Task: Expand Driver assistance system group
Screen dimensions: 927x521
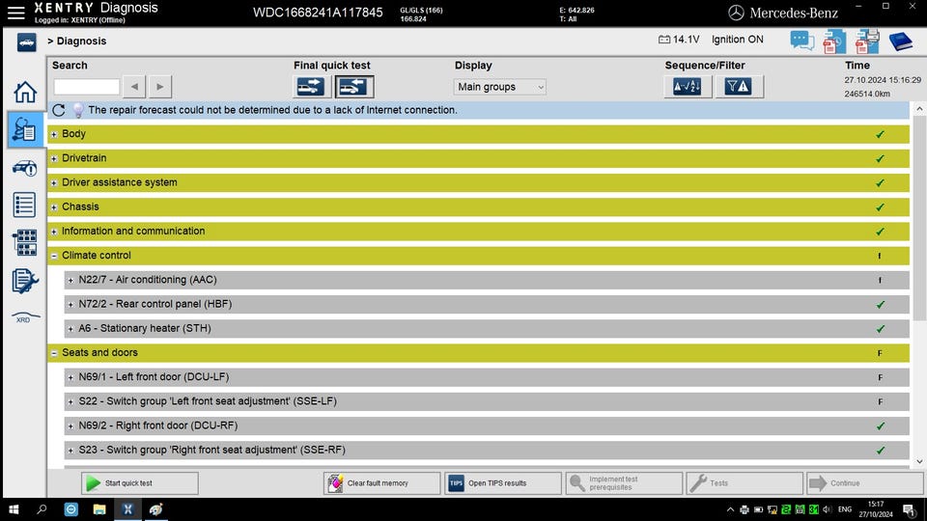Action: click(x=54, y=182)
